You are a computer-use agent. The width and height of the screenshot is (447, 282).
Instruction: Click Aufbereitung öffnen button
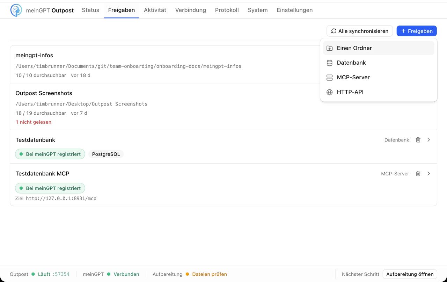(x=410, y=274)
